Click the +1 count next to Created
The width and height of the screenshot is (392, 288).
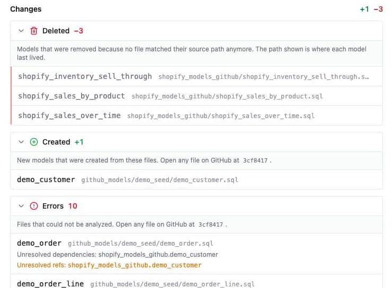(79, 142)
